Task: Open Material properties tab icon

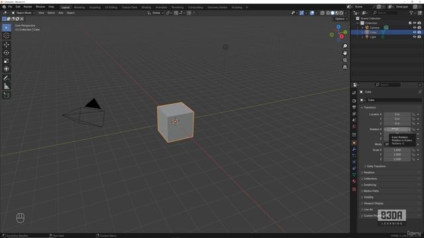Action: coord(354,181)
